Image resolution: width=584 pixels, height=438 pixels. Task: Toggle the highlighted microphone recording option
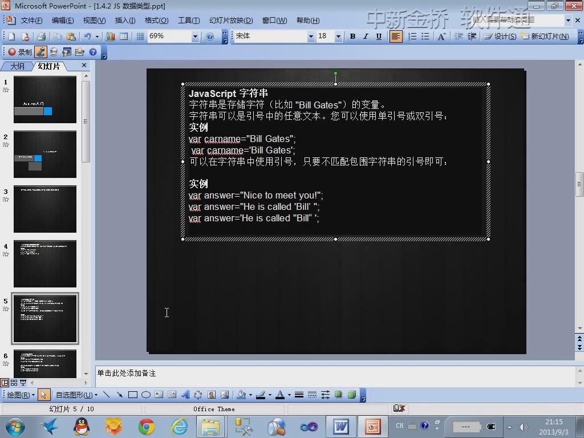[41, 52]
